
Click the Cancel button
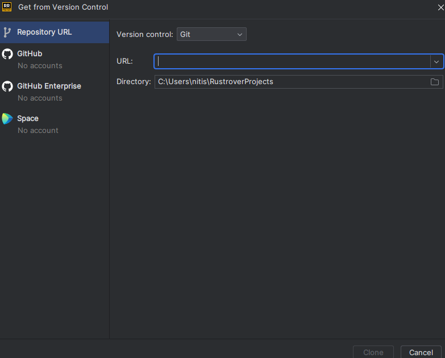tap(421, 352)
